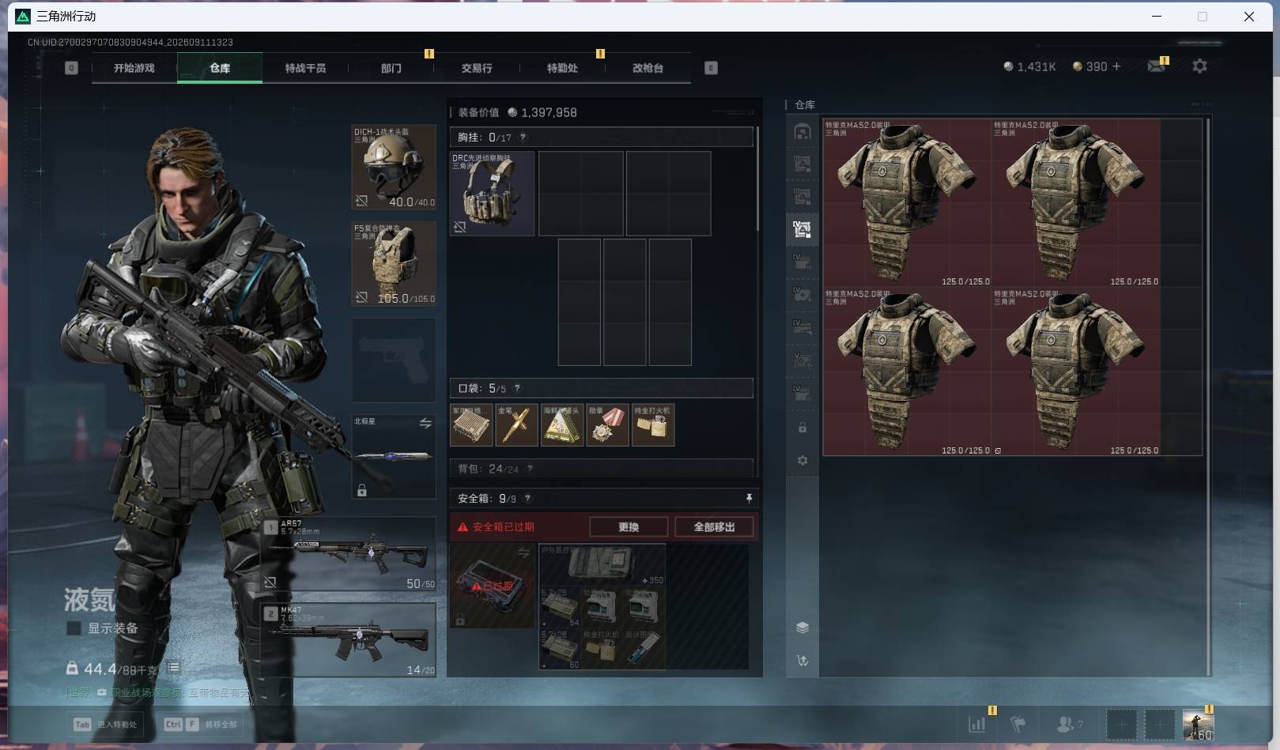Image resolution: width=1280 pixels, height=750 pixels.
Task: Select the top-left 特里克MAS2.0 armor
Action: [907, 203]
